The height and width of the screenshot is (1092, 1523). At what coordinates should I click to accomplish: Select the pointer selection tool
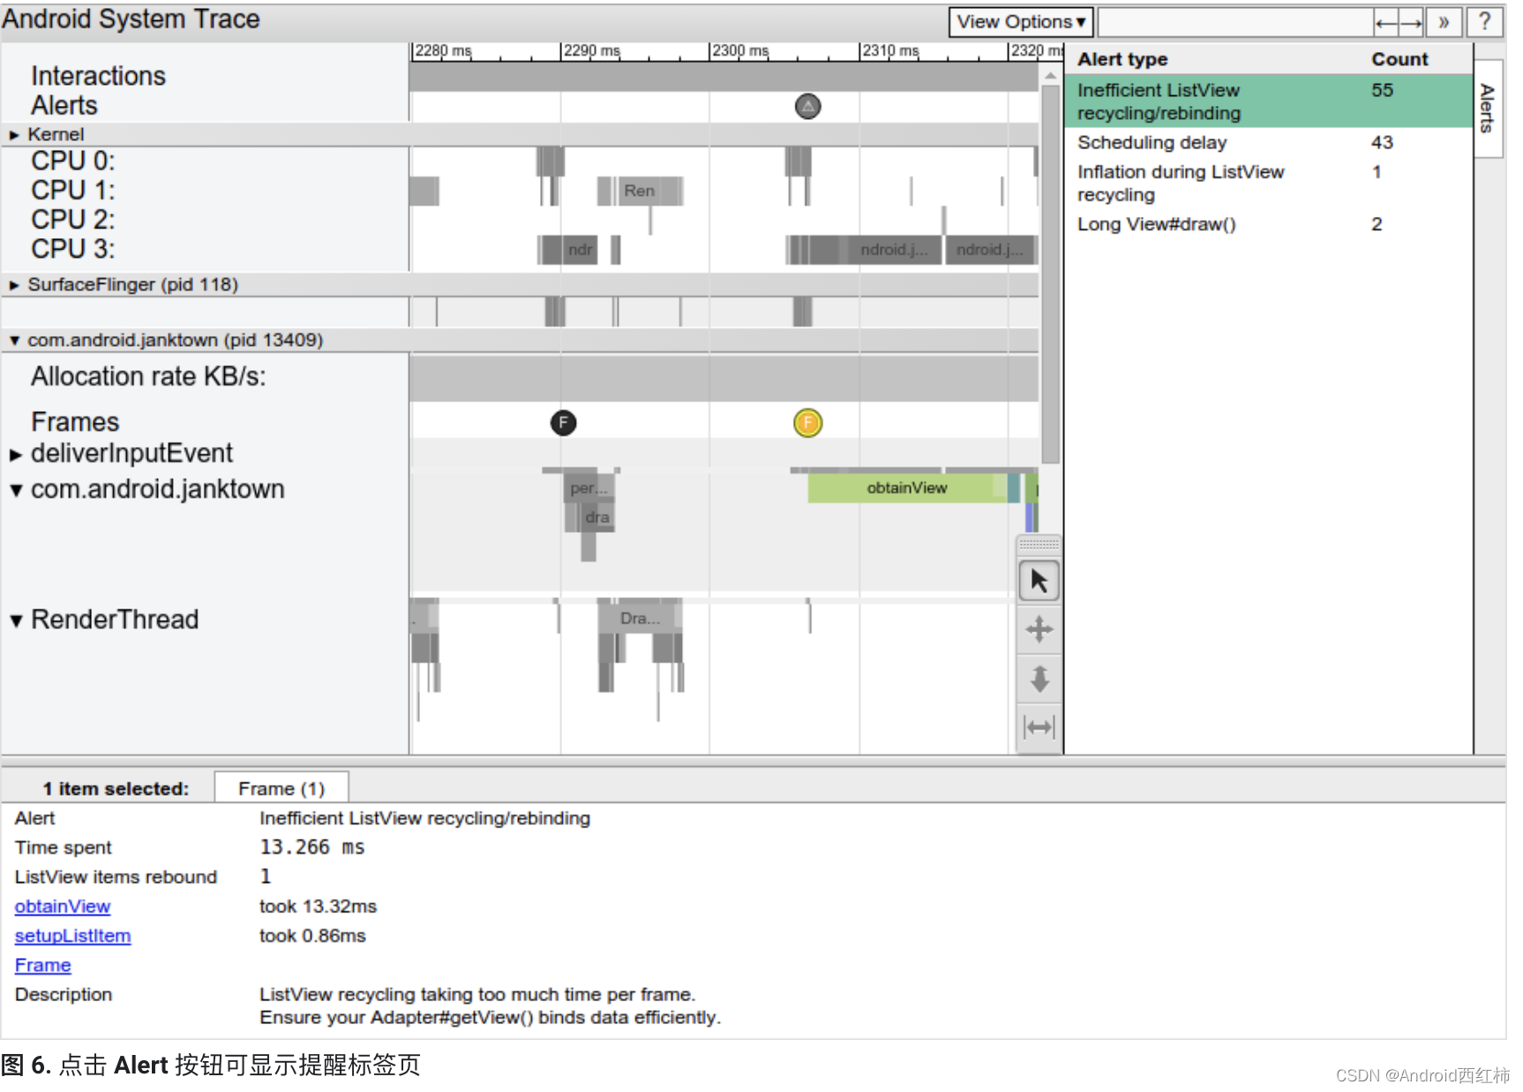1039,580
